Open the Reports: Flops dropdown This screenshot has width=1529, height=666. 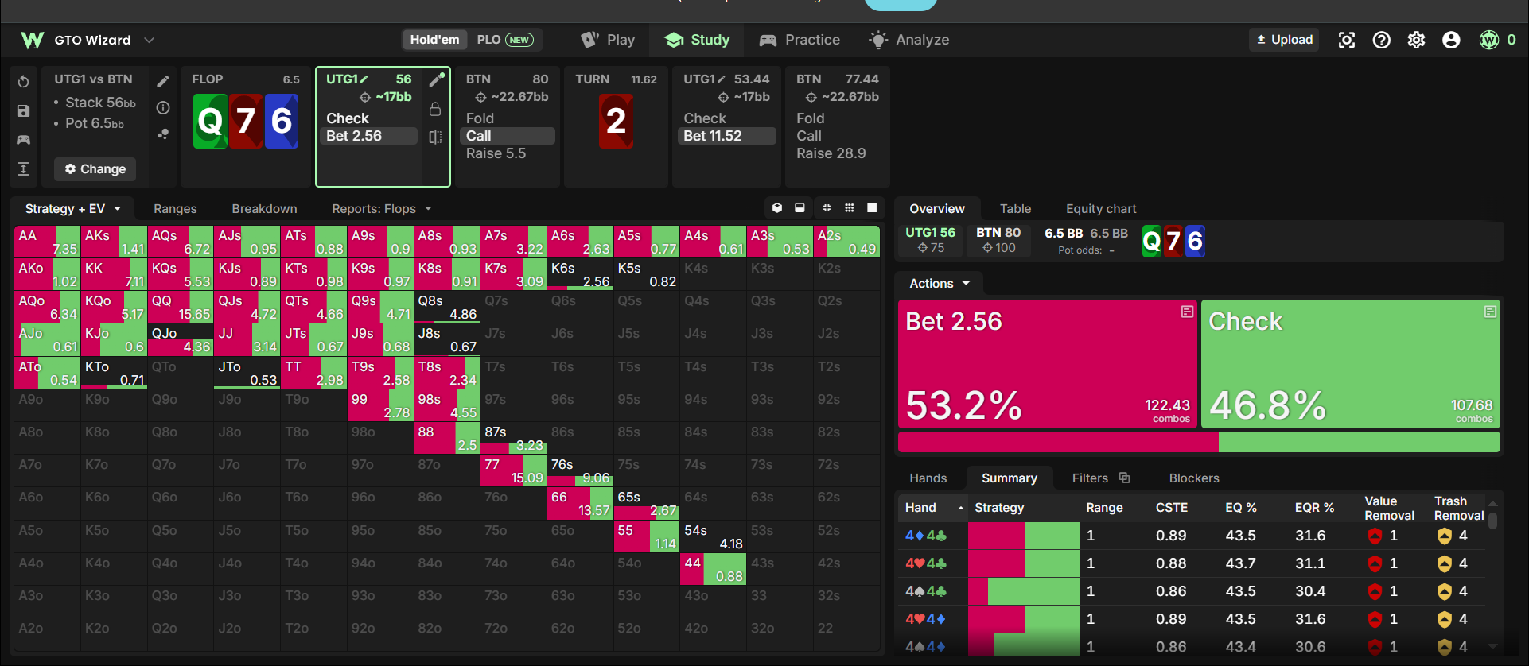point(382,208)
